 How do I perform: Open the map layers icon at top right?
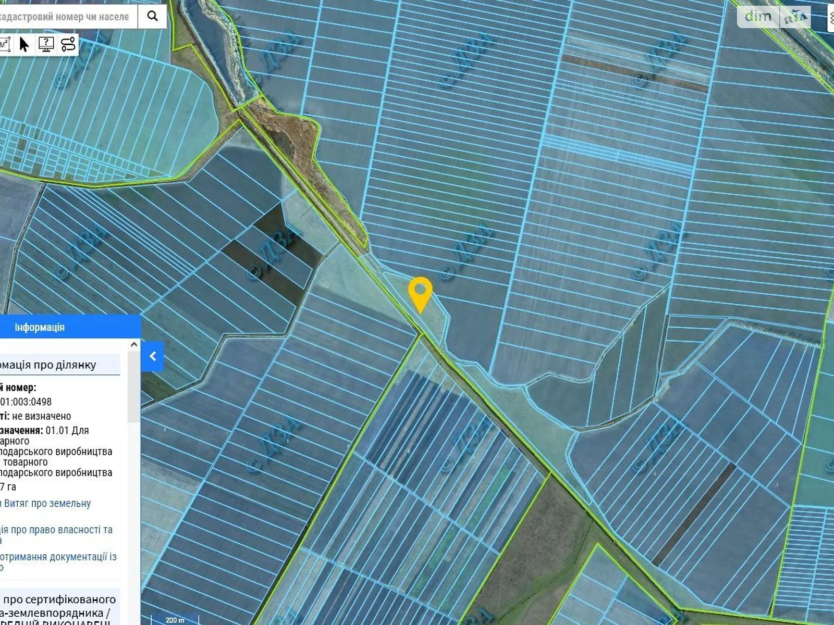(x=830, y=17)
